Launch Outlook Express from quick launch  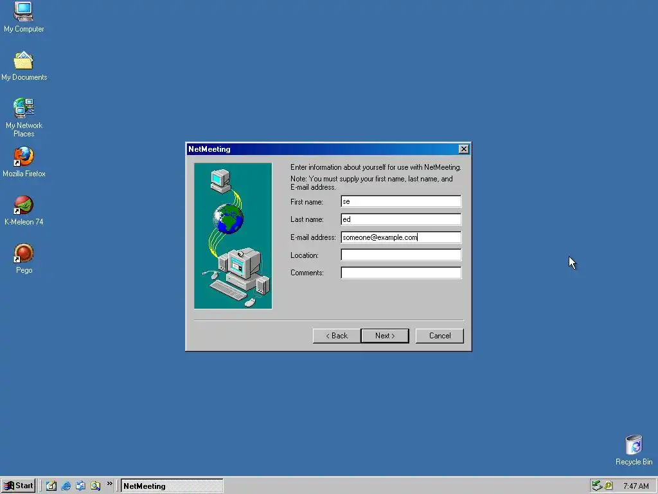tap(80, 486)
